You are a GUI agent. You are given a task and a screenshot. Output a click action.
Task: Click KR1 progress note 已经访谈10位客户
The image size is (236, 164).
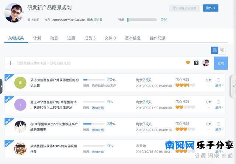click(x=104, y=86)
